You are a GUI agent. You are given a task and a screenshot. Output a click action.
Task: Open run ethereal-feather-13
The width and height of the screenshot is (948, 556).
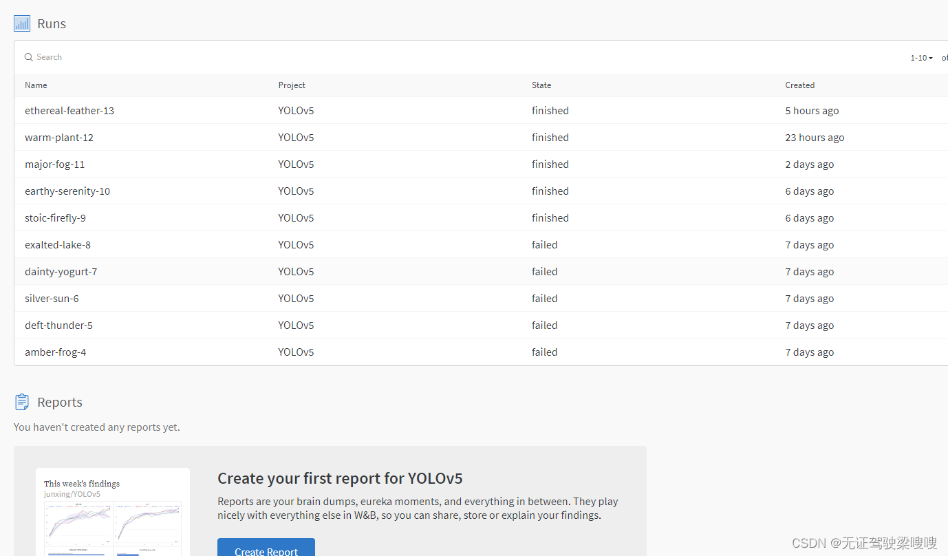click(69, 111)
